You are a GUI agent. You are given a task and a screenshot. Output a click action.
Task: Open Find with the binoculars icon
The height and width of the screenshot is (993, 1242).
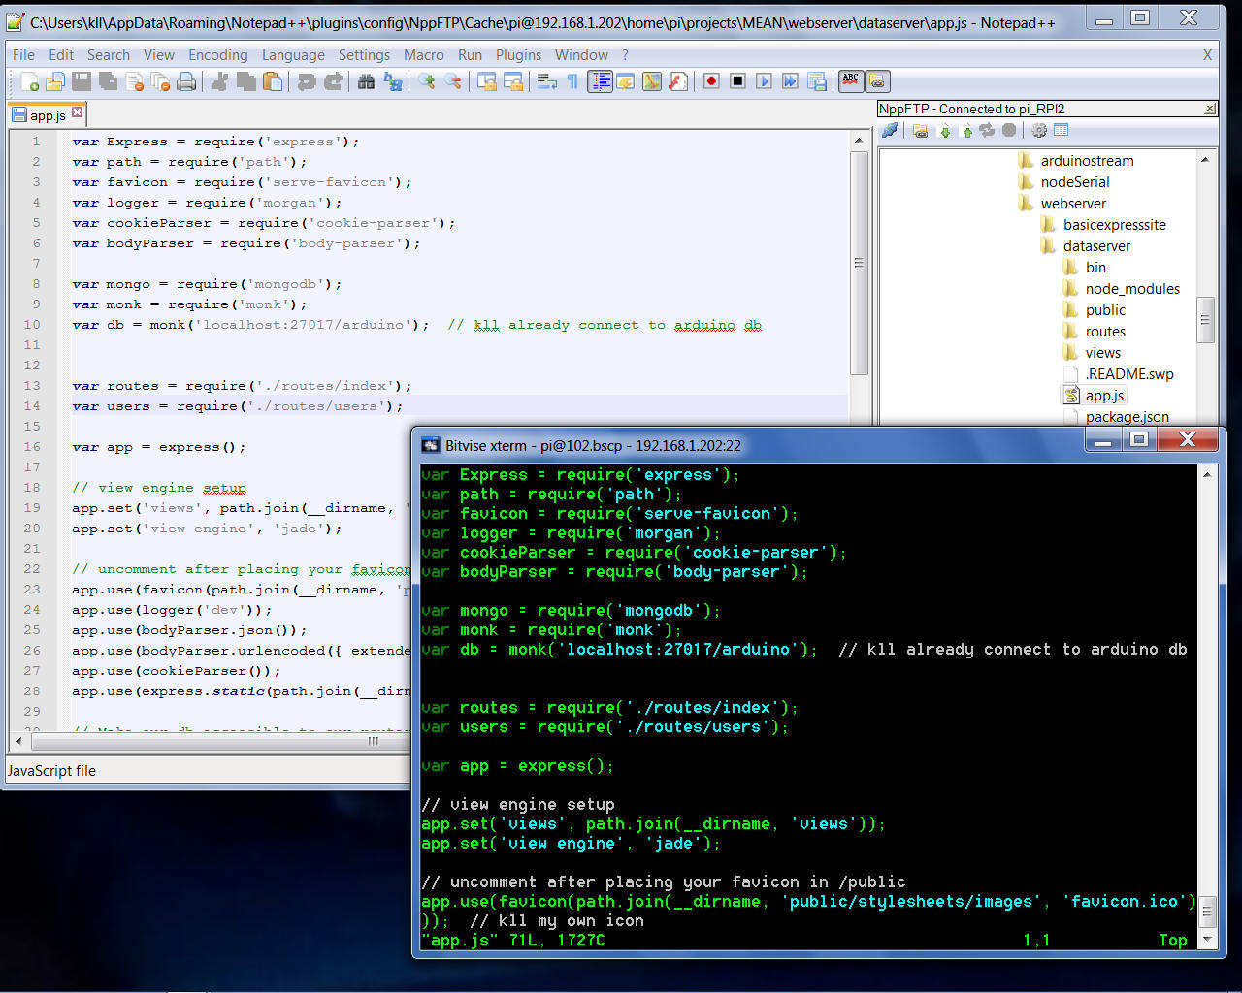(x=366, y=82)
